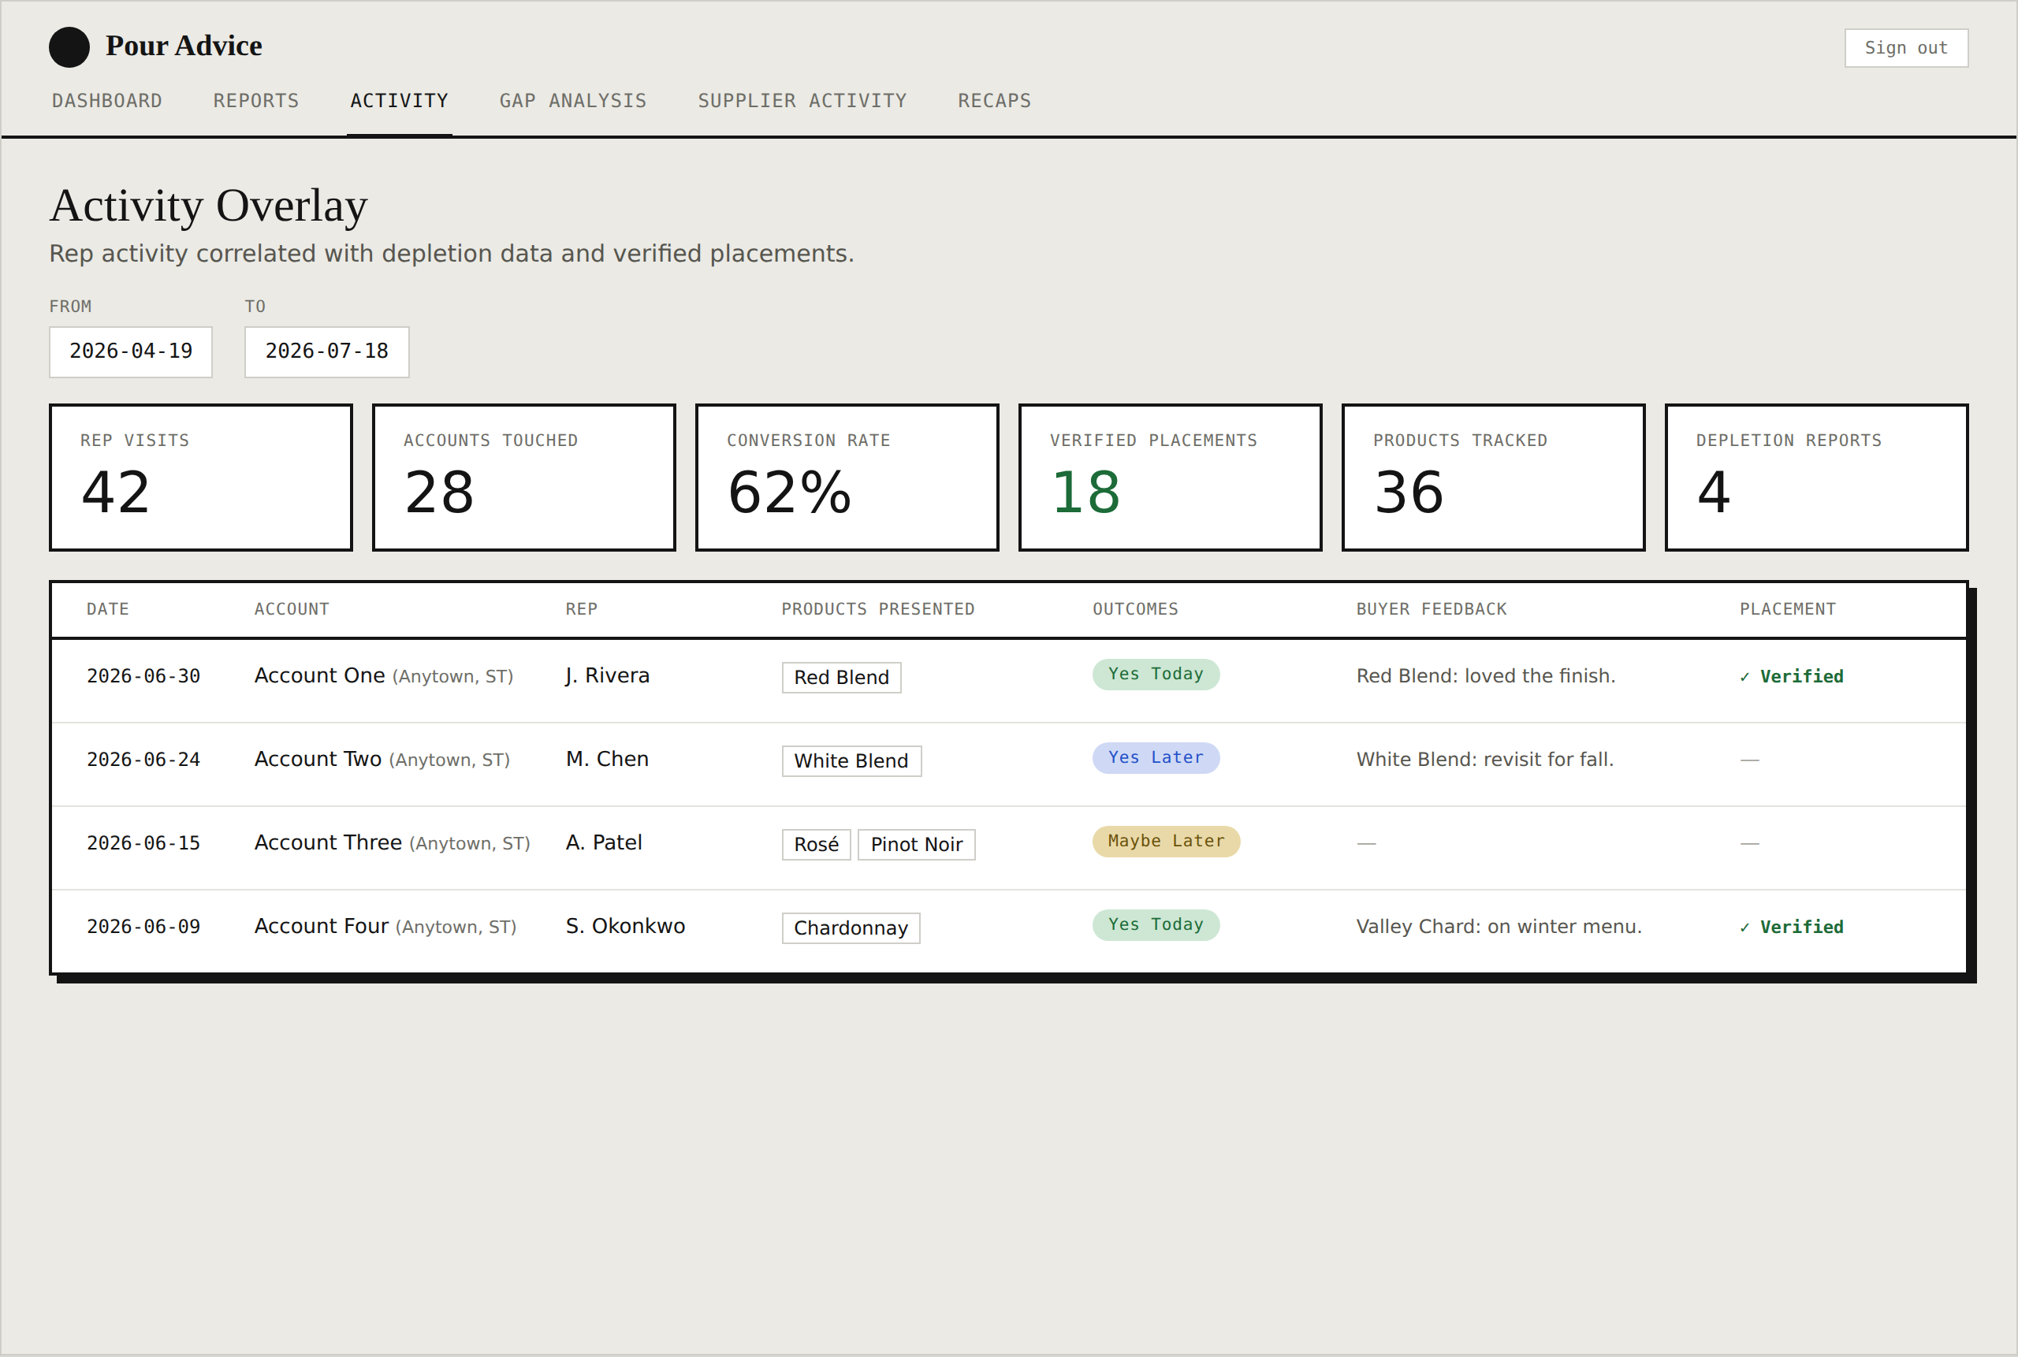Image resolution: width=2018 pixels, height=1357 pixels.
Task: Select the Verified Placements stat card
Action: (1171, 477)
